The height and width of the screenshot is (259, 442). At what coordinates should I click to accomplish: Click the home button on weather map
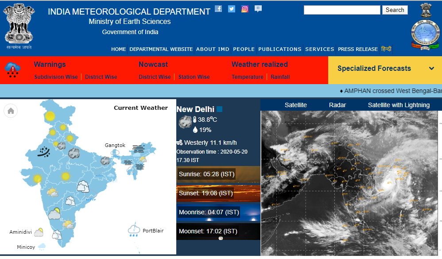click(x=11, y=111)
